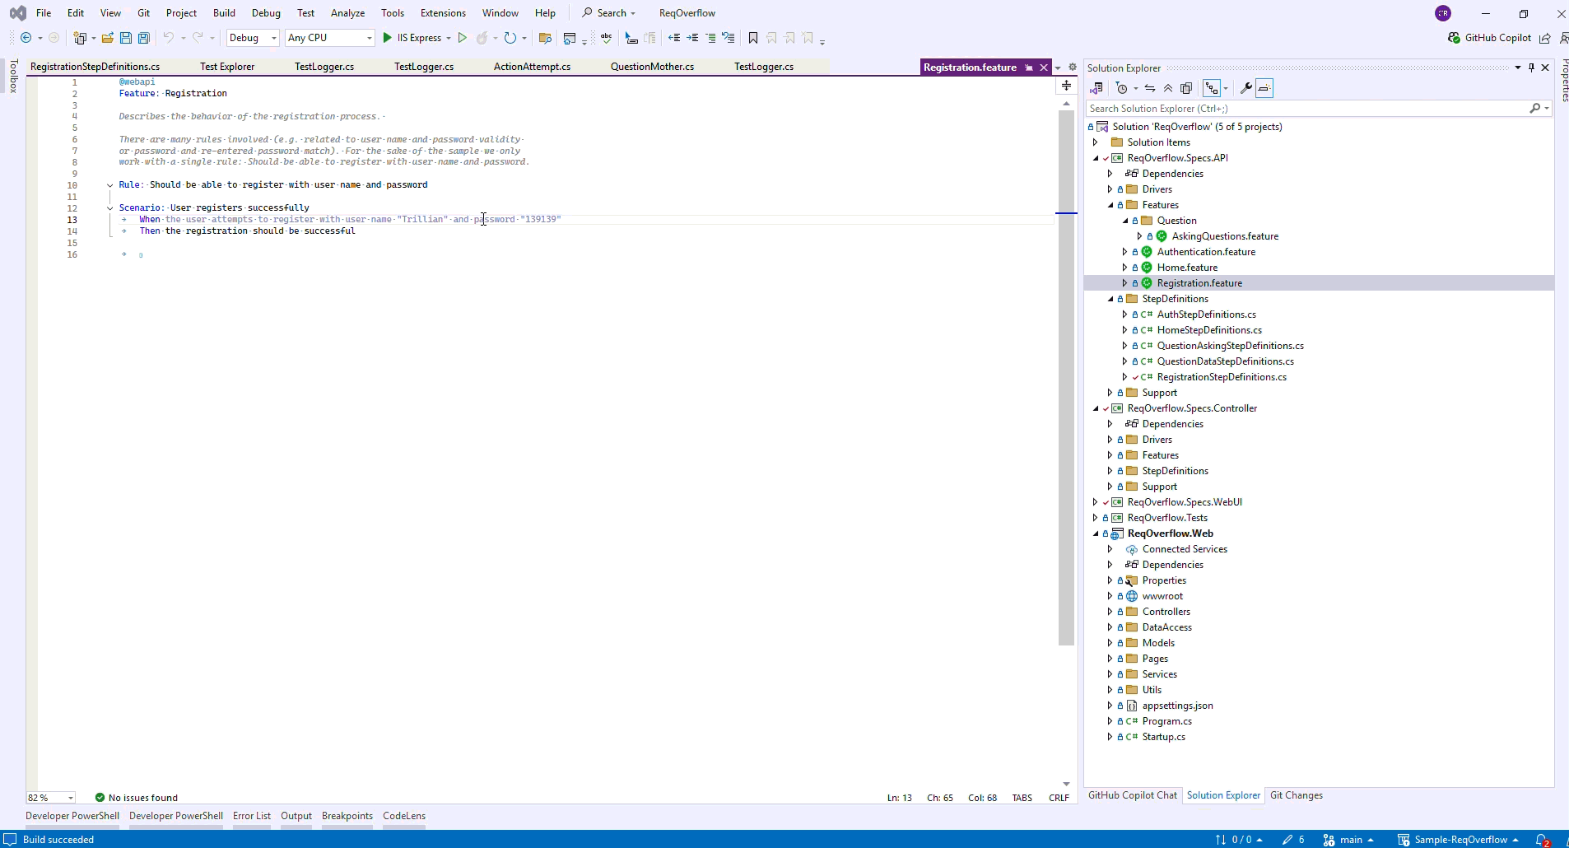Click the new item icon in the toolbar
The width and height of the screenshot is (1569, 848).
coord(80,38)
